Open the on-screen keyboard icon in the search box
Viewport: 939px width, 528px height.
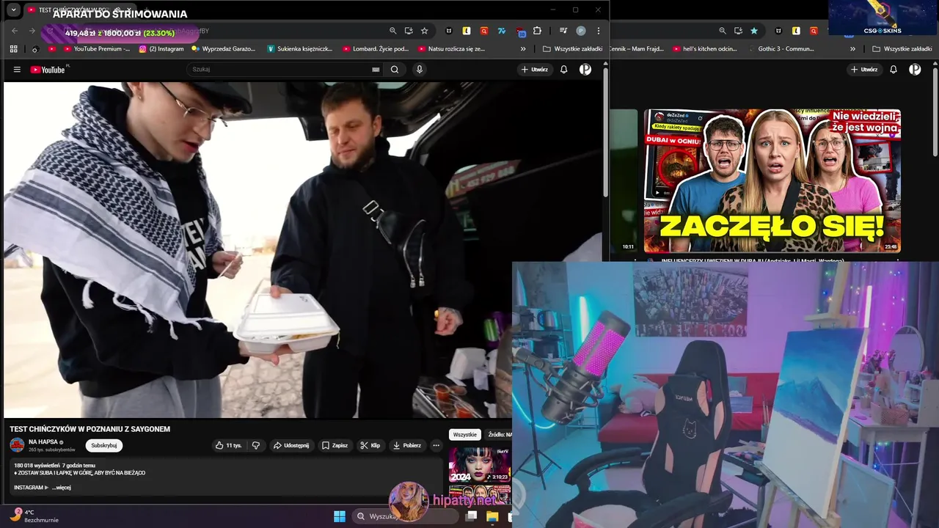[x=376, y=70]
